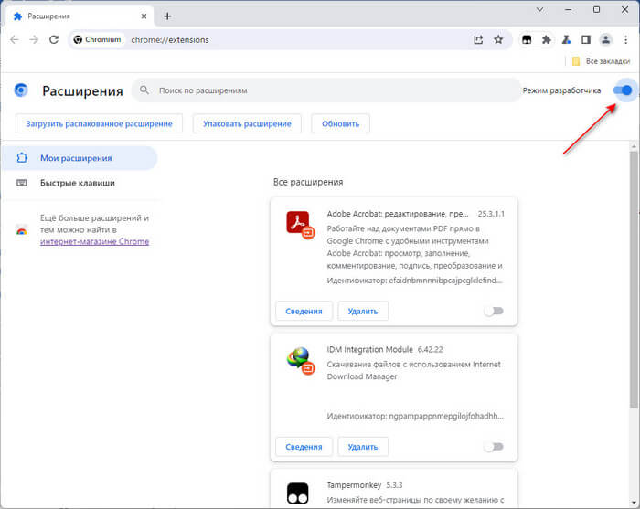Select Быстрые клавиши in the sidebar
This screenshot has height=509, width=640.
77,183
